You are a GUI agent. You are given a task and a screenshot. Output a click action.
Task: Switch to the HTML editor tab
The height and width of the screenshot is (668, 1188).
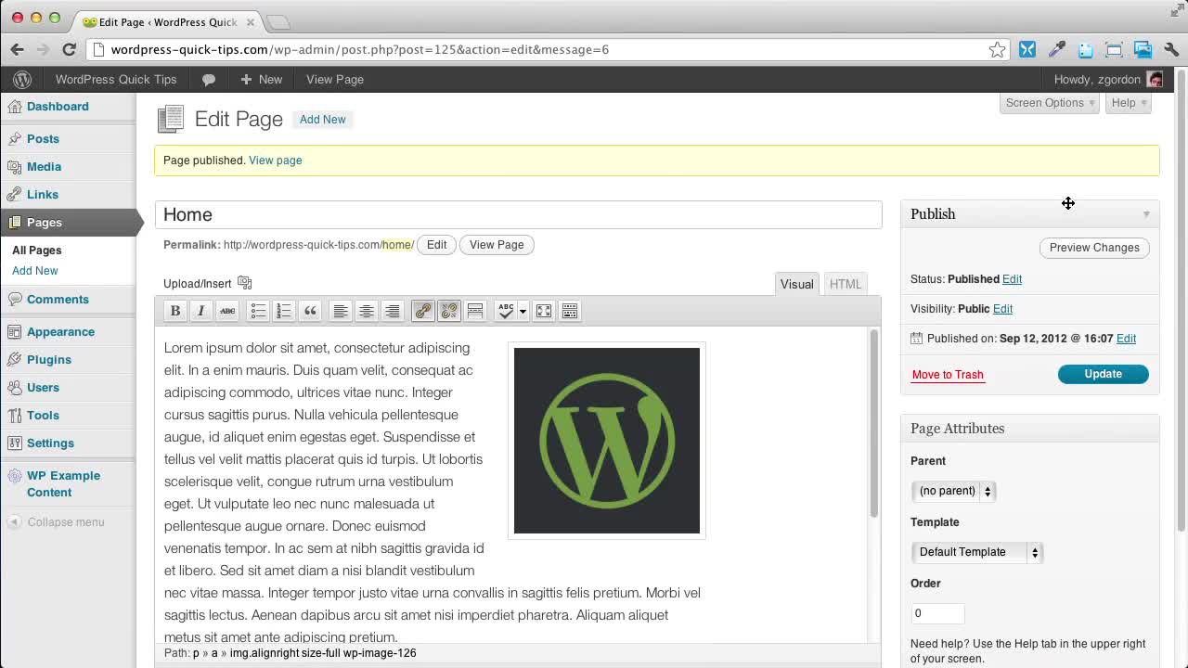[845, 284]
